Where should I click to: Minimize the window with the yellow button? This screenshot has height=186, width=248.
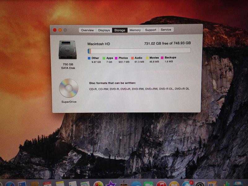60,30
